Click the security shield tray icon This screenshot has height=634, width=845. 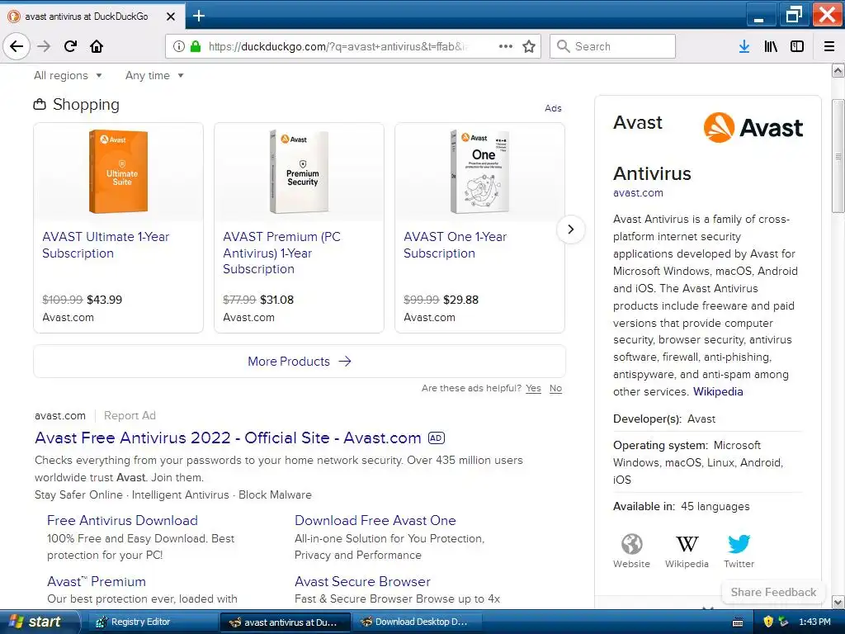[x=768, y=622]
